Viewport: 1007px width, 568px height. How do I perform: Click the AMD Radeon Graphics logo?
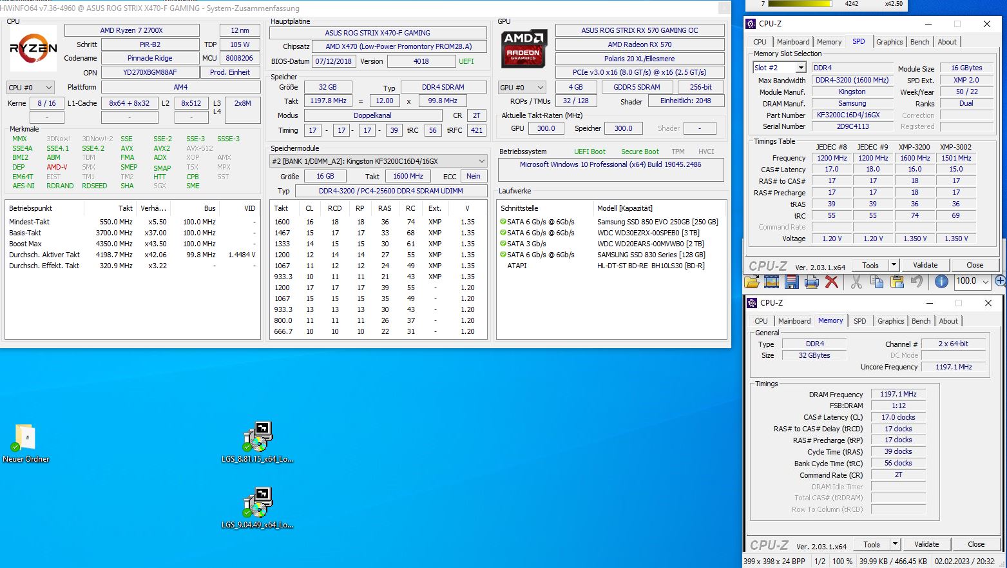click(x=524, y=48)
